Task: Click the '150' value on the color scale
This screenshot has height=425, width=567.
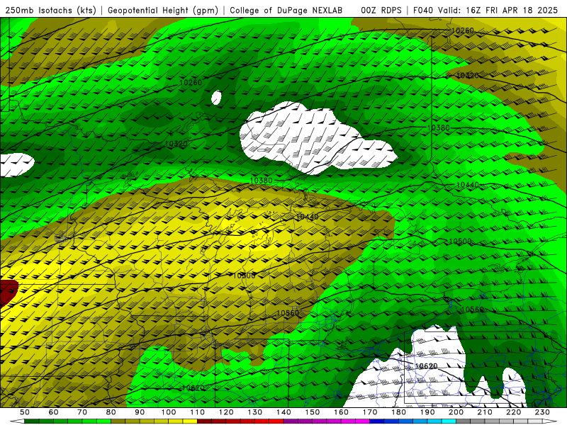Action: click(x=312, y=412)
